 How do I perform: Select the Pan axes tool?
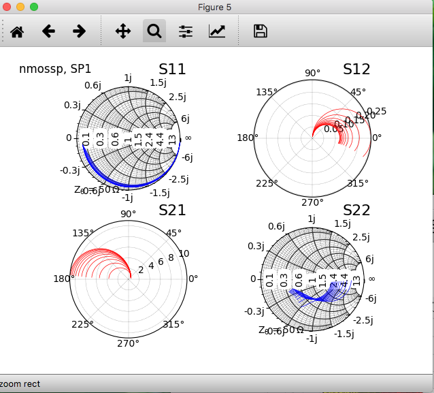[x=123, y=31]
